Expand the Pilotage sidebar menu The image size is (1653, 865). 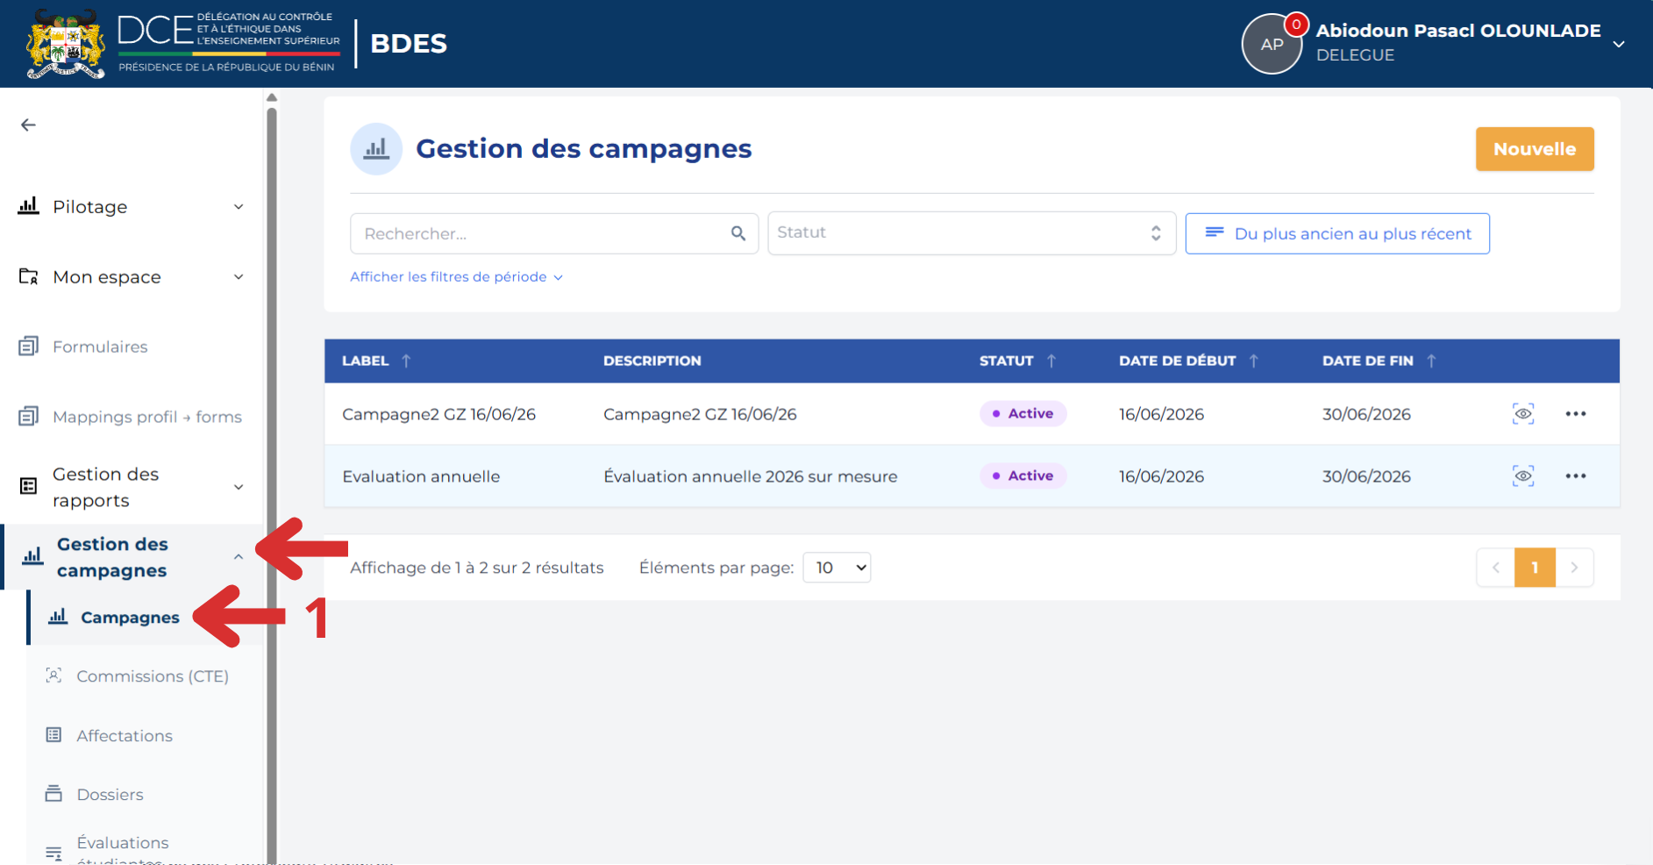tap(132, 207)
